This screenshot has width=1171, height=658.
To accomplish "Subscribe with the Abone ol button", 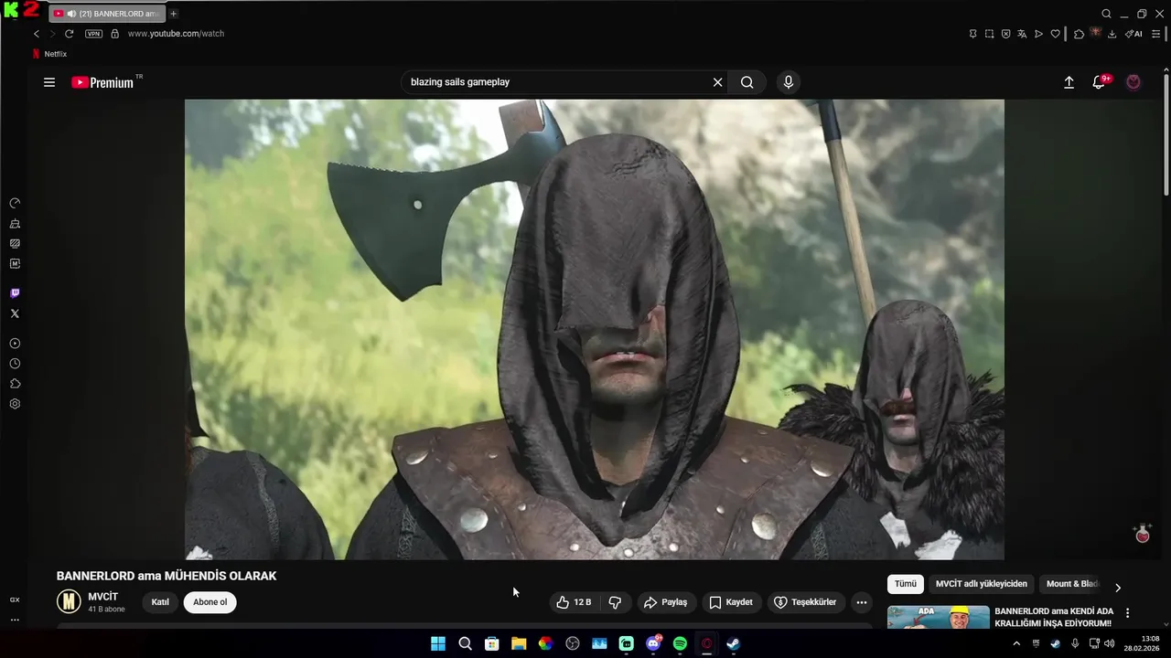I will click(x=209, y=602).
